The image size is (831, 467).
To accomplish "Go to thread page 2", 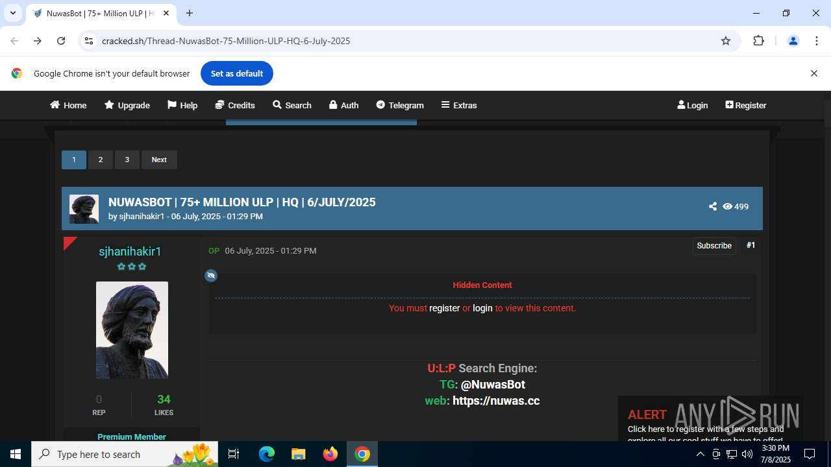I will point(101,160).
